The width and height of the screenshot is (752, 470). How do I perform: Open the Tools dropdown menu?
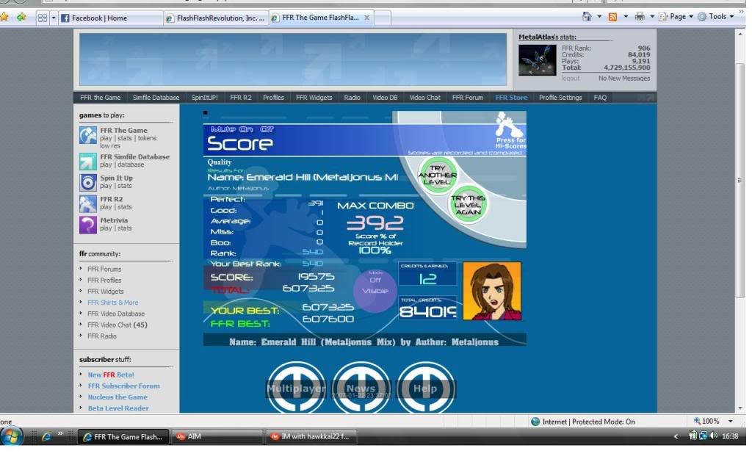pos(717,17)
